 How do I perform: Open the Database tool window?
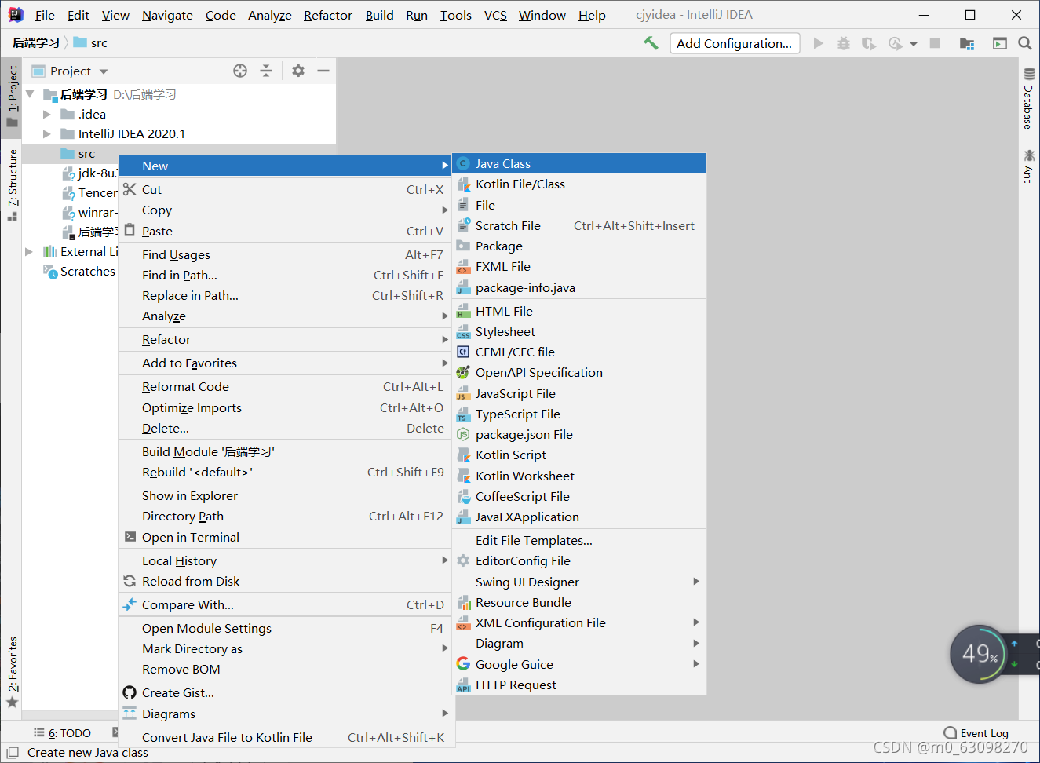pos(1028,99)
